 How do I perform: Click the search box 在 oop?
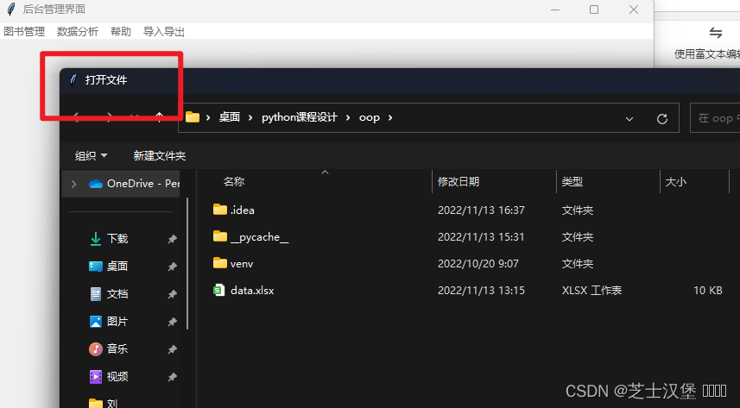pos(715,118)
